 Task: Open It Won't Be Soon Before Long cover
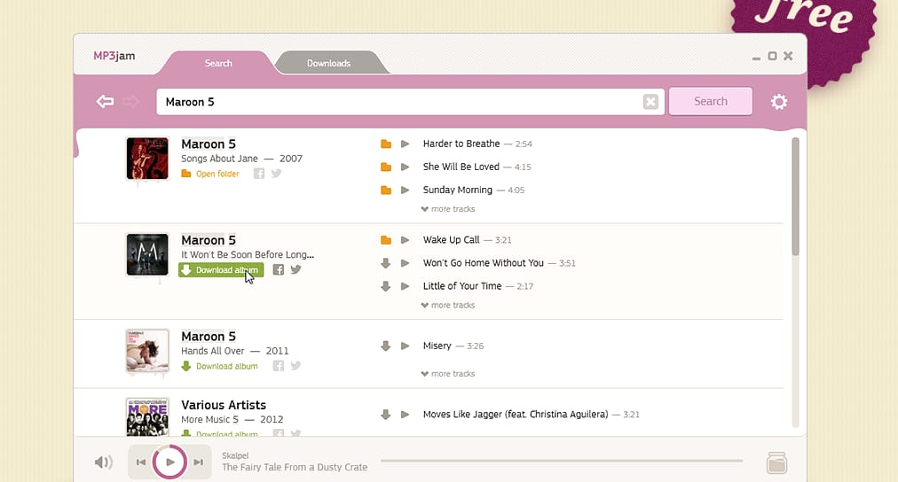147,254
